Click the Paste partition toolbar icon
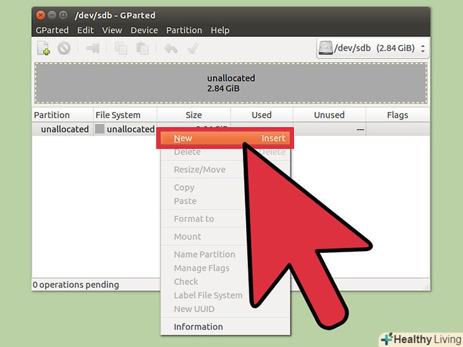Viewport: 463px width, 347px height. (x=142, y=48)
